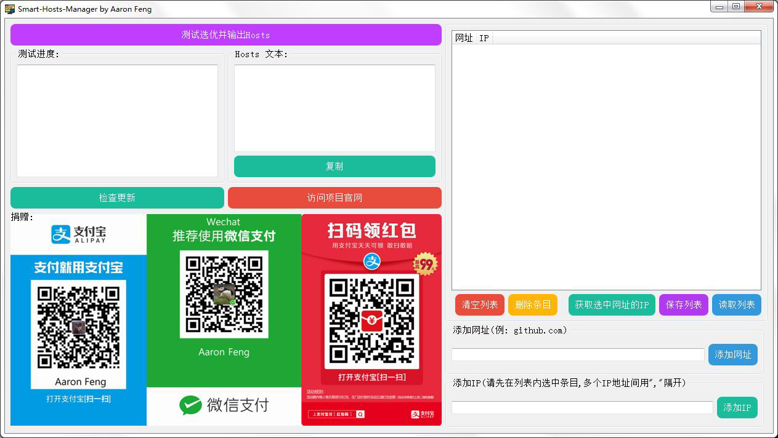778x438 pixels.
Task: Click the app icon in title bar
Action: 9,9
